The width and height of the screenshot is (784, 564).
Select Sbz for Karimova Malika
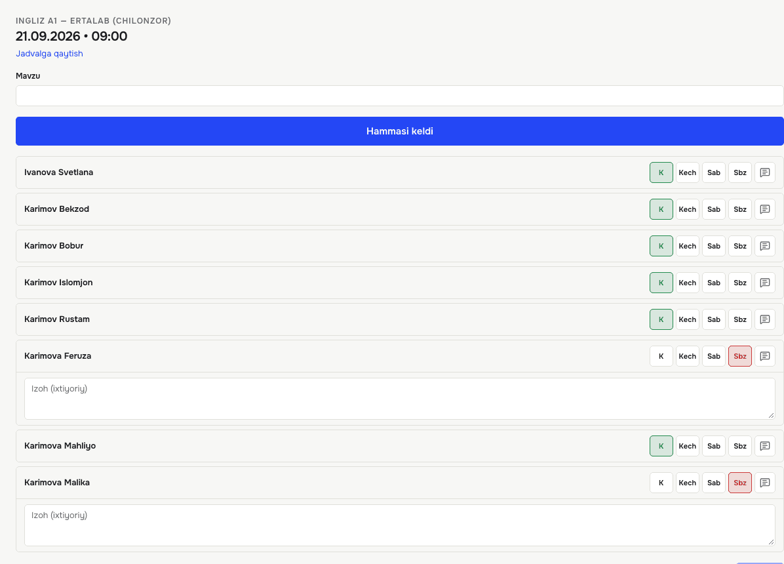(x=740, y=483)
